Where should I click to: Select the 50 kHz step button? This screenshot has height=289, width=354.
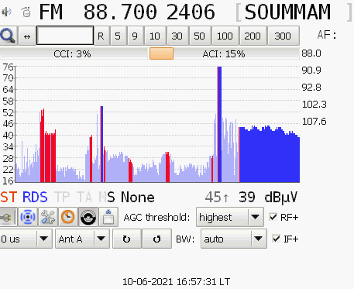[x=199, y=36]
